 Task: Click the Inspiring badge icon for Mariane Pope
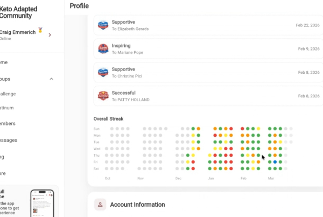point(103,49)
